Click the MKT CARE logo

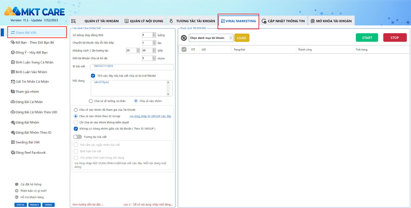pos(34,12)
